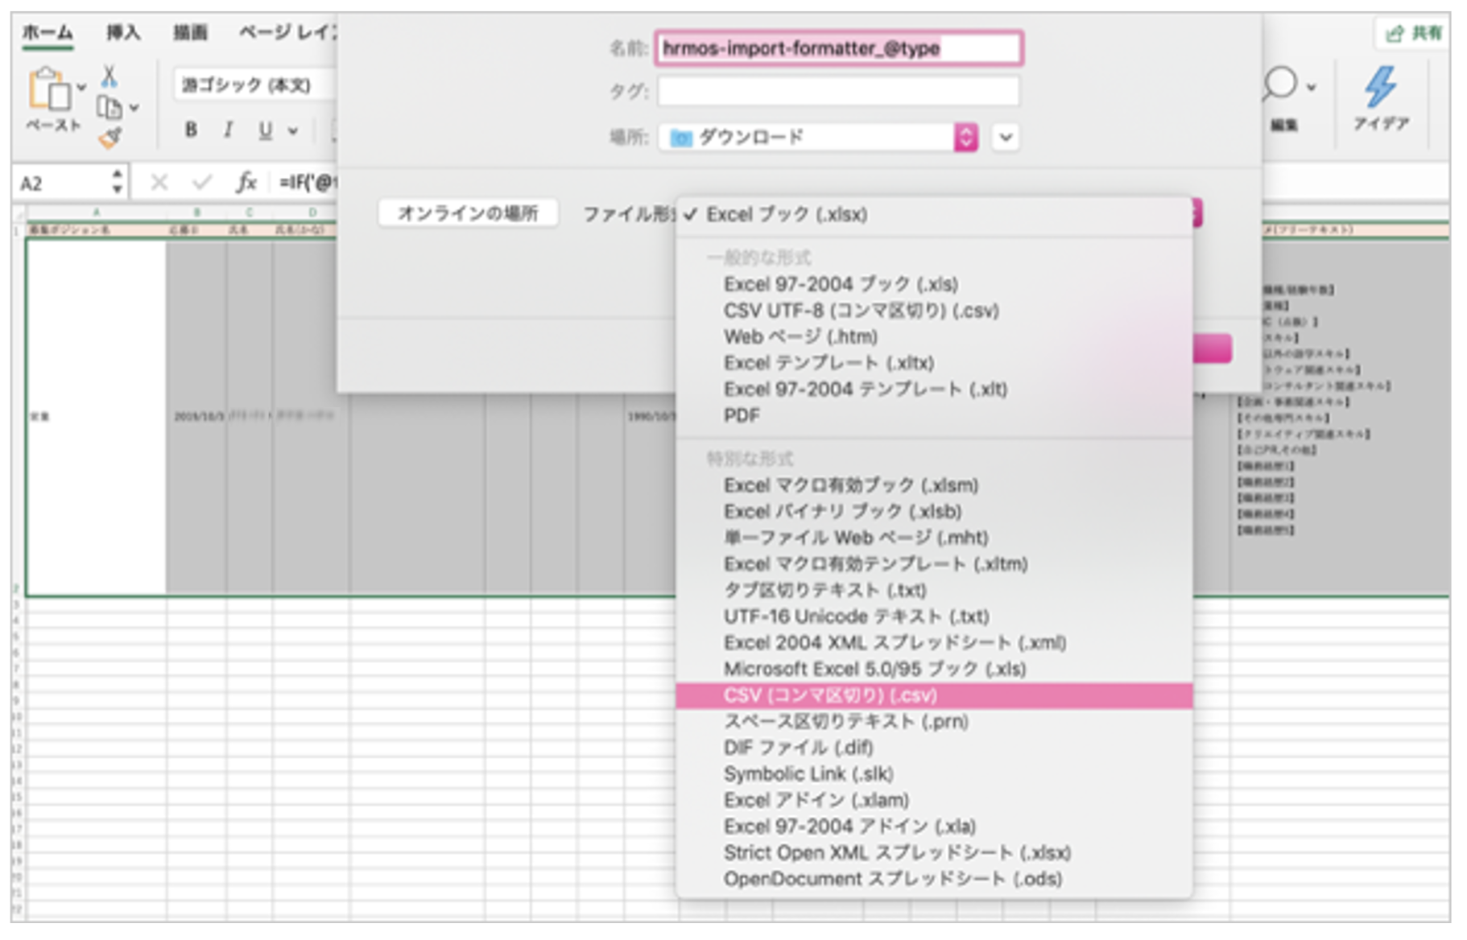Switch to the 描画 tab
The height and width of the screenshot is (940, 1467).
(190, 32)
